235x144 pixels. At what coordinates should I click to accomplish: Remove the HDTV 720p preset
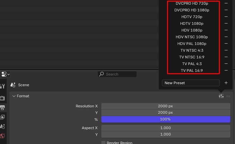coord(226,17)
